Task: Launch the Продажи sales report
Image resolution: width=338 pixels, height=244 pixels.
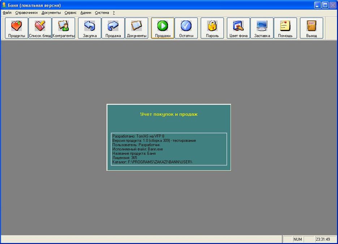Action: coord(163,28)
